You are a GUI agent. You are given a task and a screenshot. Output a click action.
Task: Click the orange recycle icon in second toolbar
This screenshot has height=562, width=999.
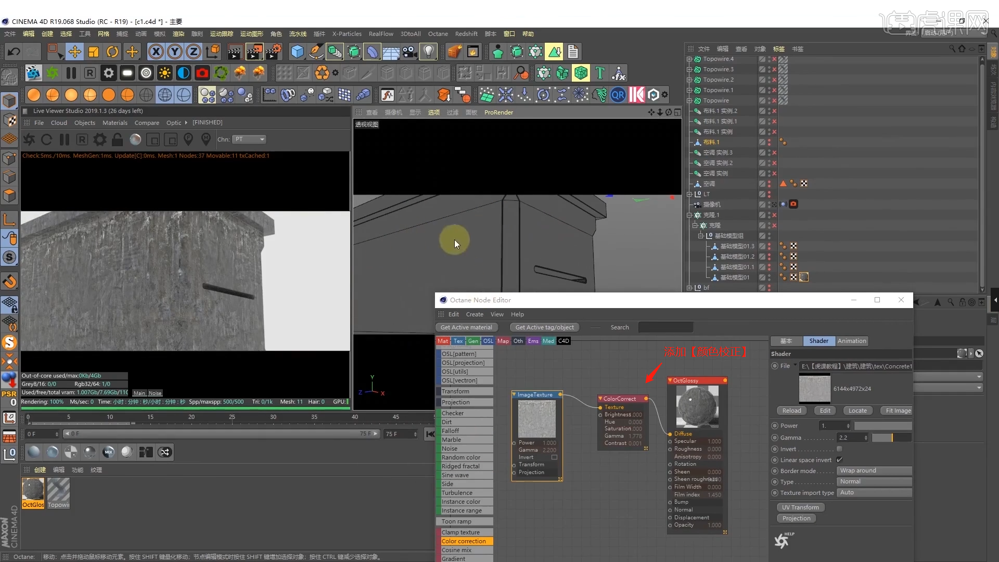coord(322,73)
